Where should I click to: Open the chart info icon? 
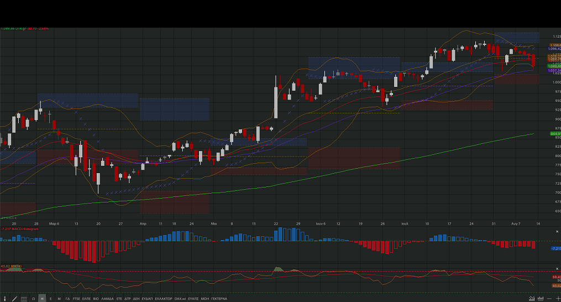click(4, 299)
